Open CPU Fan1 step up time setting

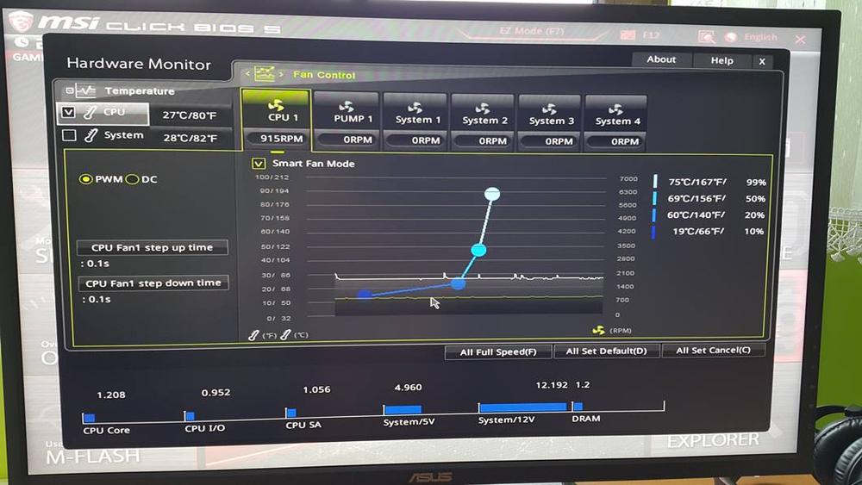153,247
